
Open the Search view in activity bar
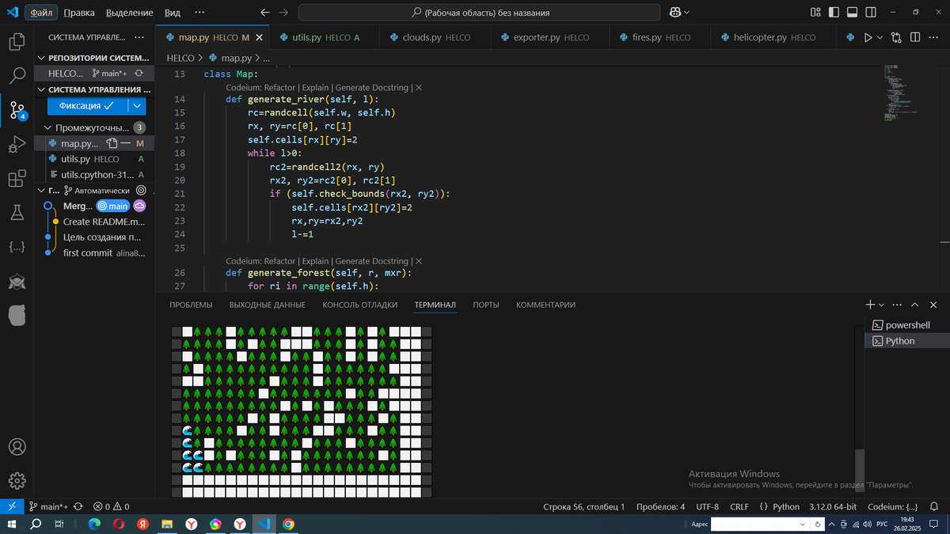[x=17, y=77]
